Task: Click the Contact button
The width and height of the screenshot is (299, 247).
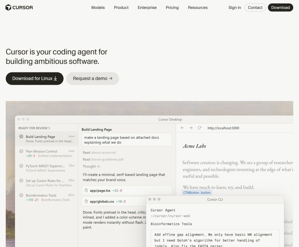Action: point(255,8)
